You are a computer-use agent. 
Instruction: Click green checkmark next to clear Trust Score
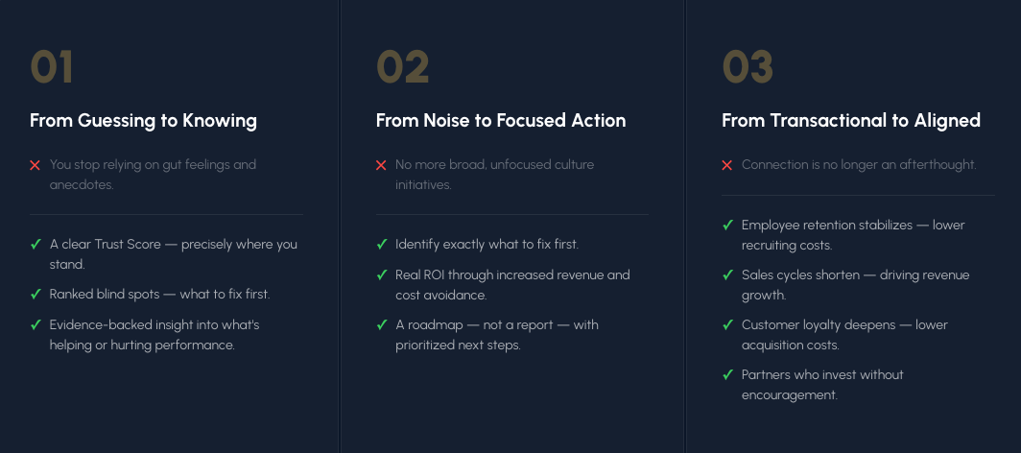point(36,244)
